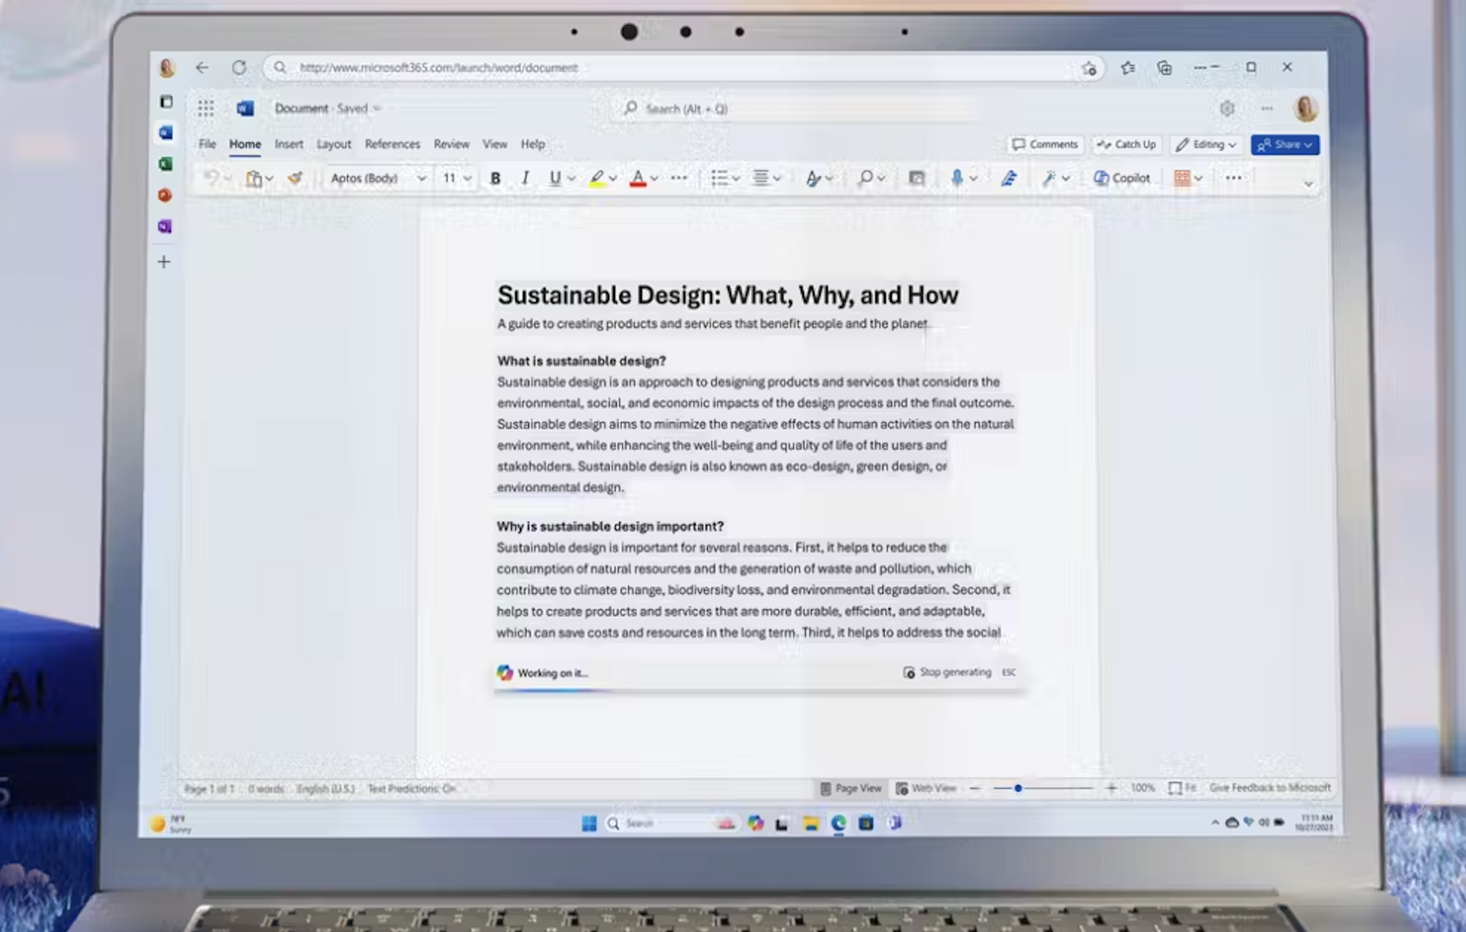Add this page to browser favorites

pos(1089,69)
